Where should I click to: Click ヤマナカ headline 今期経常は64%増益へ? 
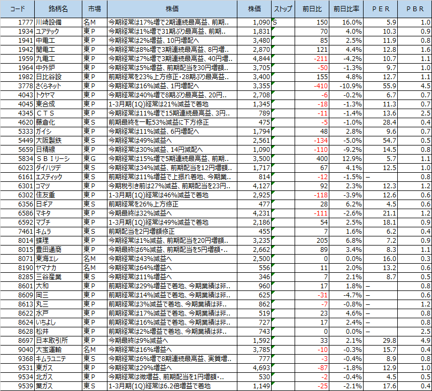pyautogui.click(x=172, y=268)
